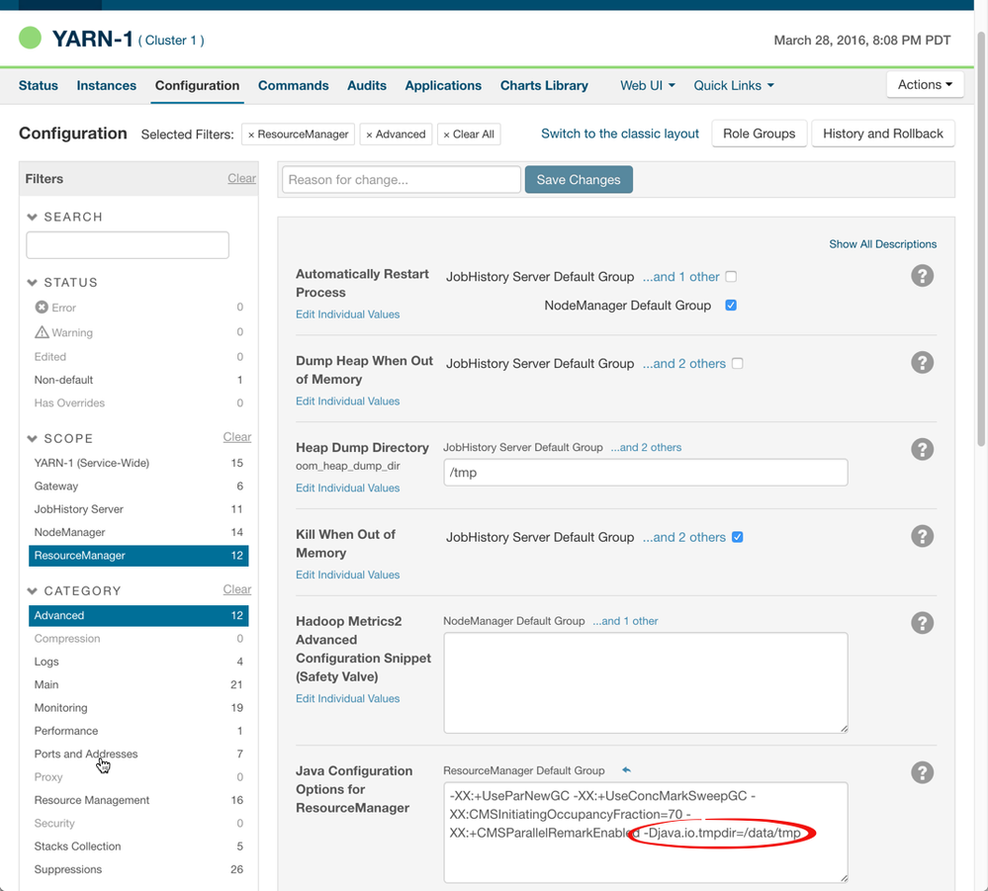Open the Web UI dropdown
Image resolution: width=988 pixels, height=891 pixels.
[647, 85]
